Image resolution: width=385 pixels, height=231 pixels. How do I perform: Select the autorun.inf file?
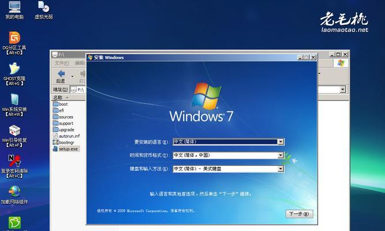pos(66,136)
